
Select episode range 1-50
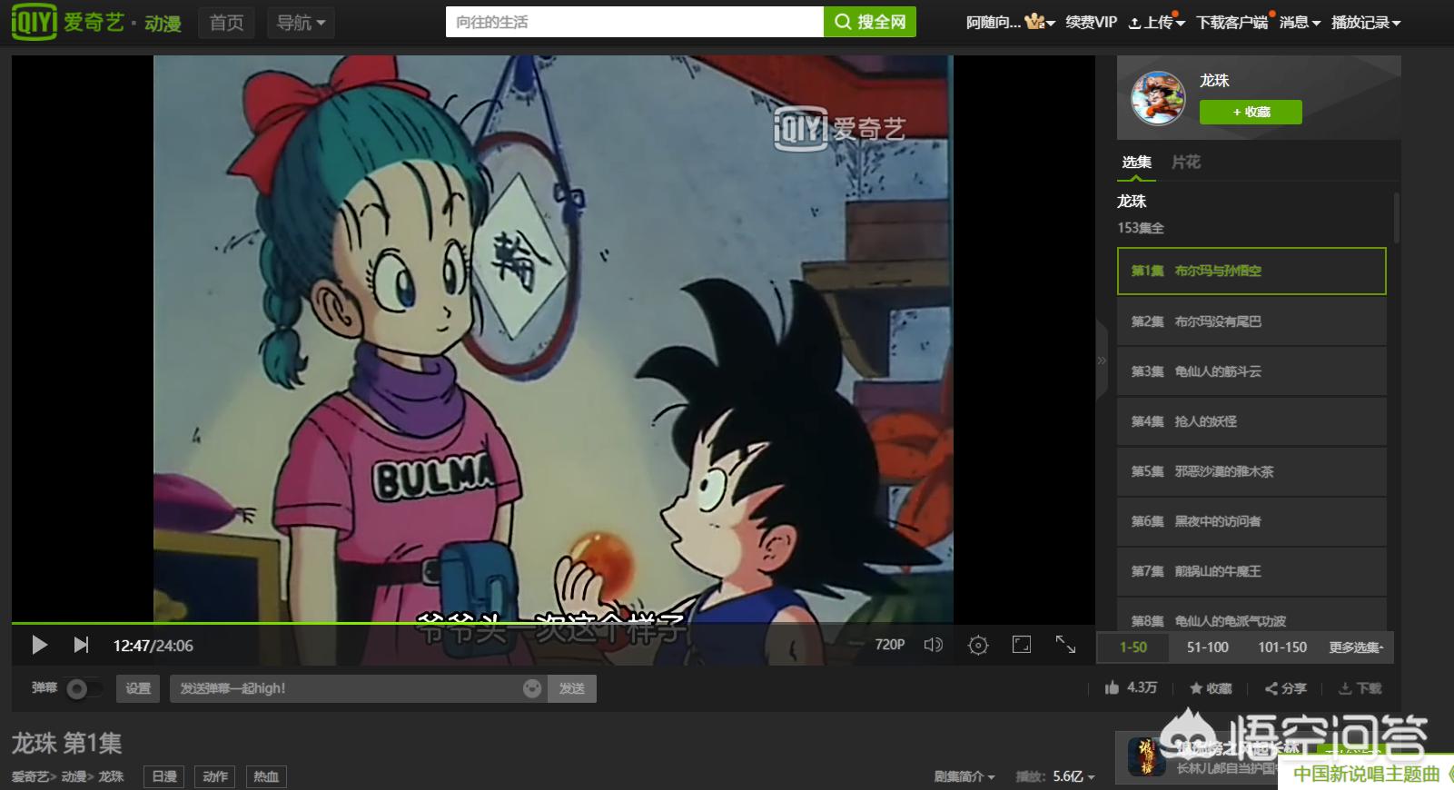pos(1133,647)
